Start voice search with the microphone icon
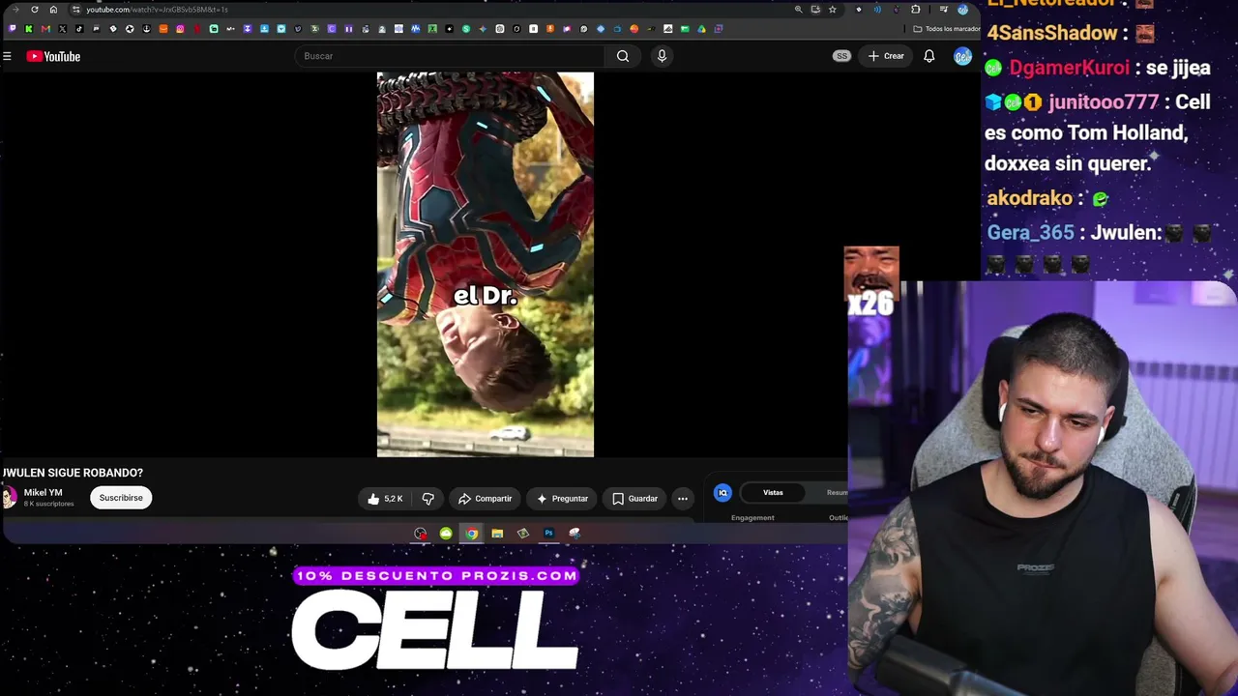 coord(662,56)
